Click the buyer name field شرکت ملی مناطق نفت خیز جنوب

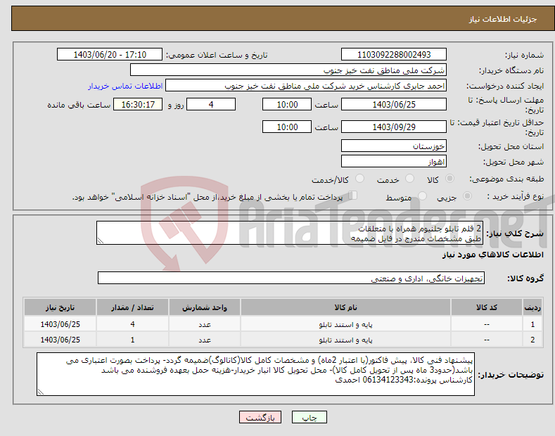coord(288,70)
